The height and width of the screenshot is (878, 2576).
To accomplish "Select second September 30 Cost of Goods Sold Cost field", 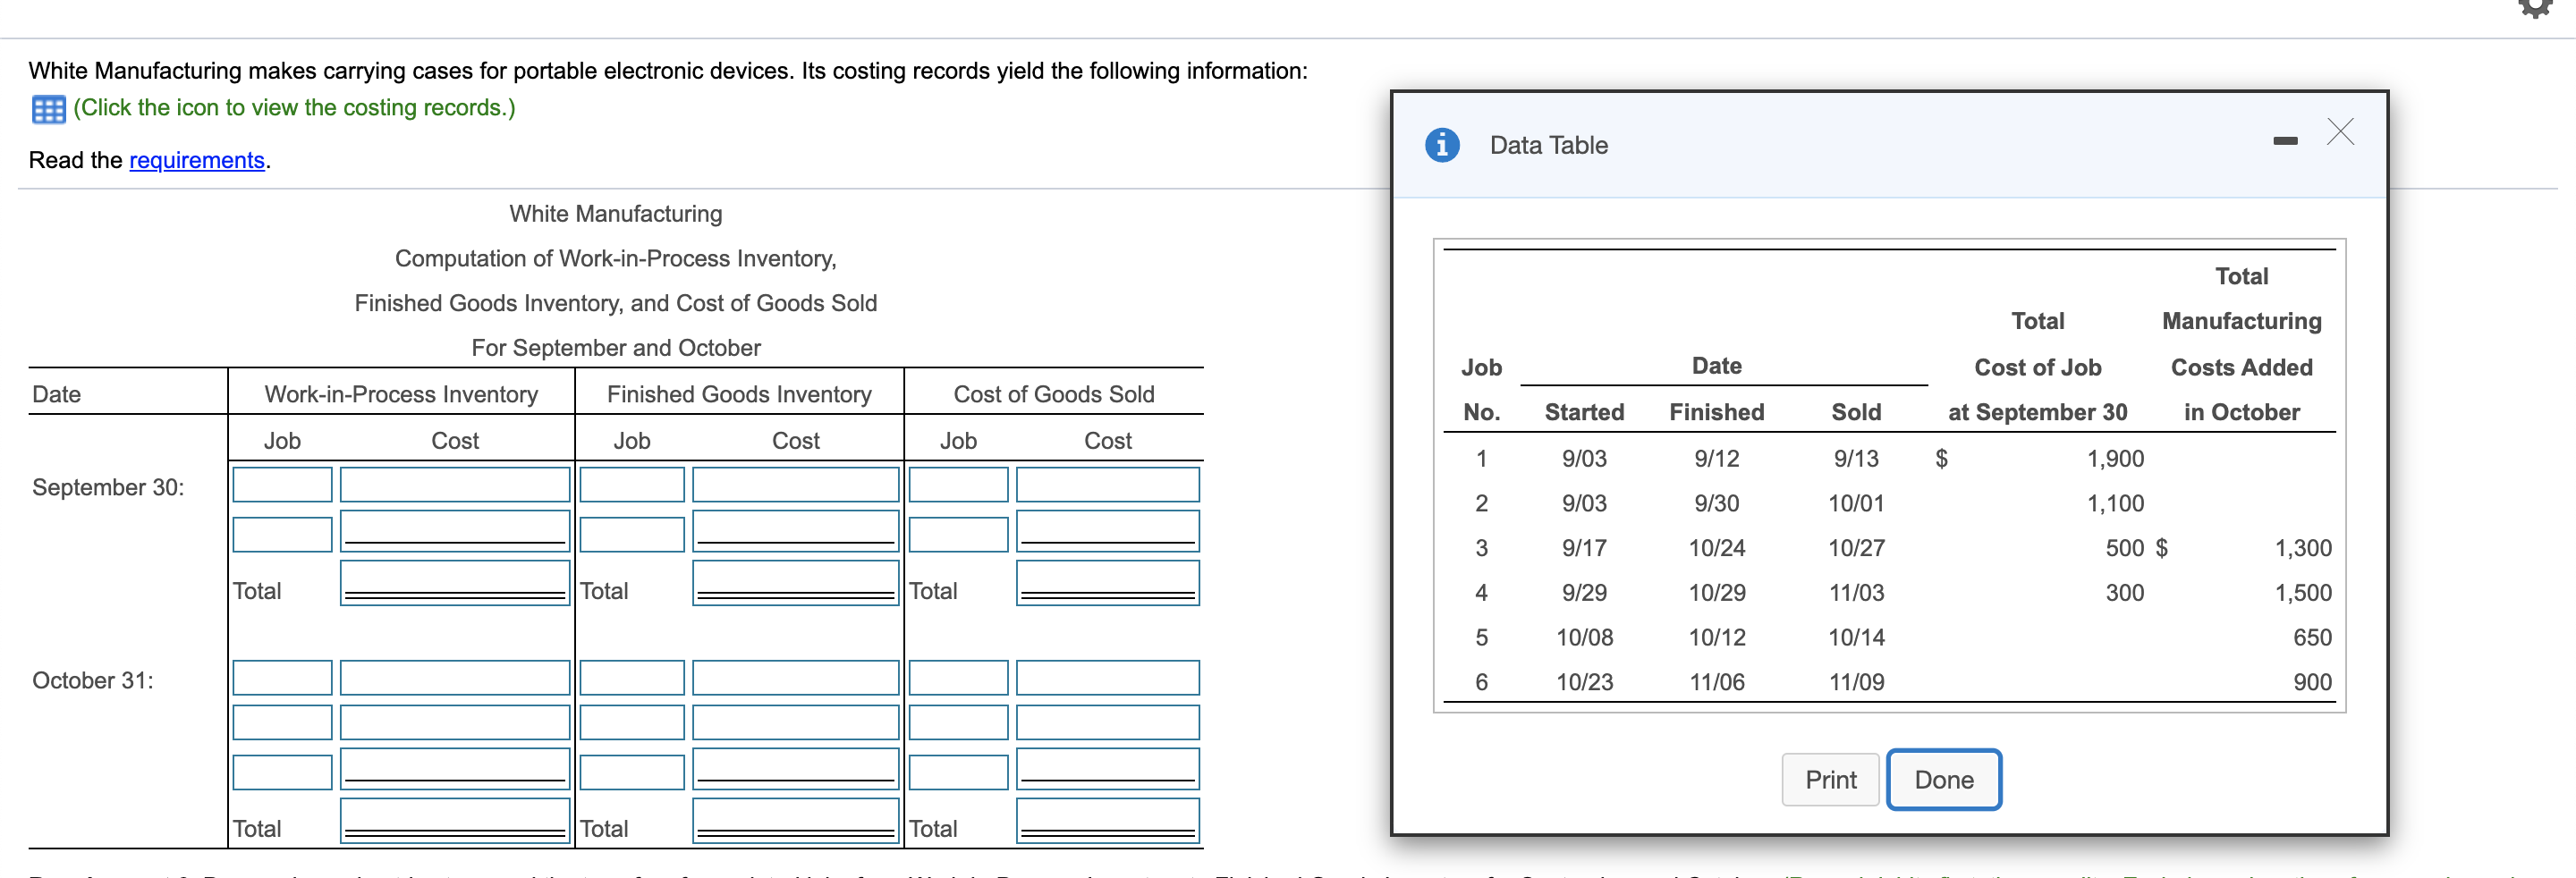I will [x=1108, y=531].
